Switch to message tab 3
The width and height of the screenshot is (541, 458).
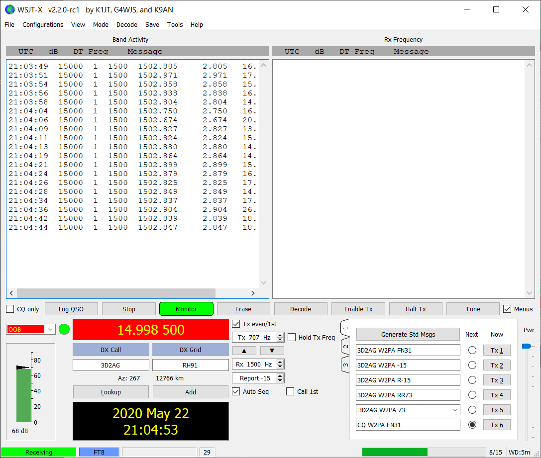pos(345,365)
